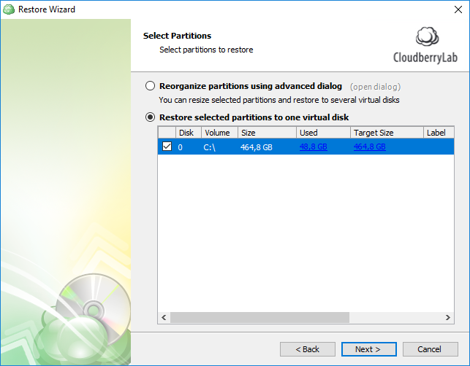The image size is (470, 366).
Task: Select Reorganize partitions using advanced dialog radio
Action: (x=150, y=86)
